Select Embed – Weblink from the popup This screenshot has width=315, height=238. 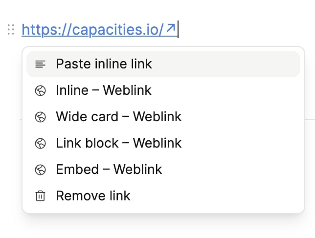click(x=109, y=170)
